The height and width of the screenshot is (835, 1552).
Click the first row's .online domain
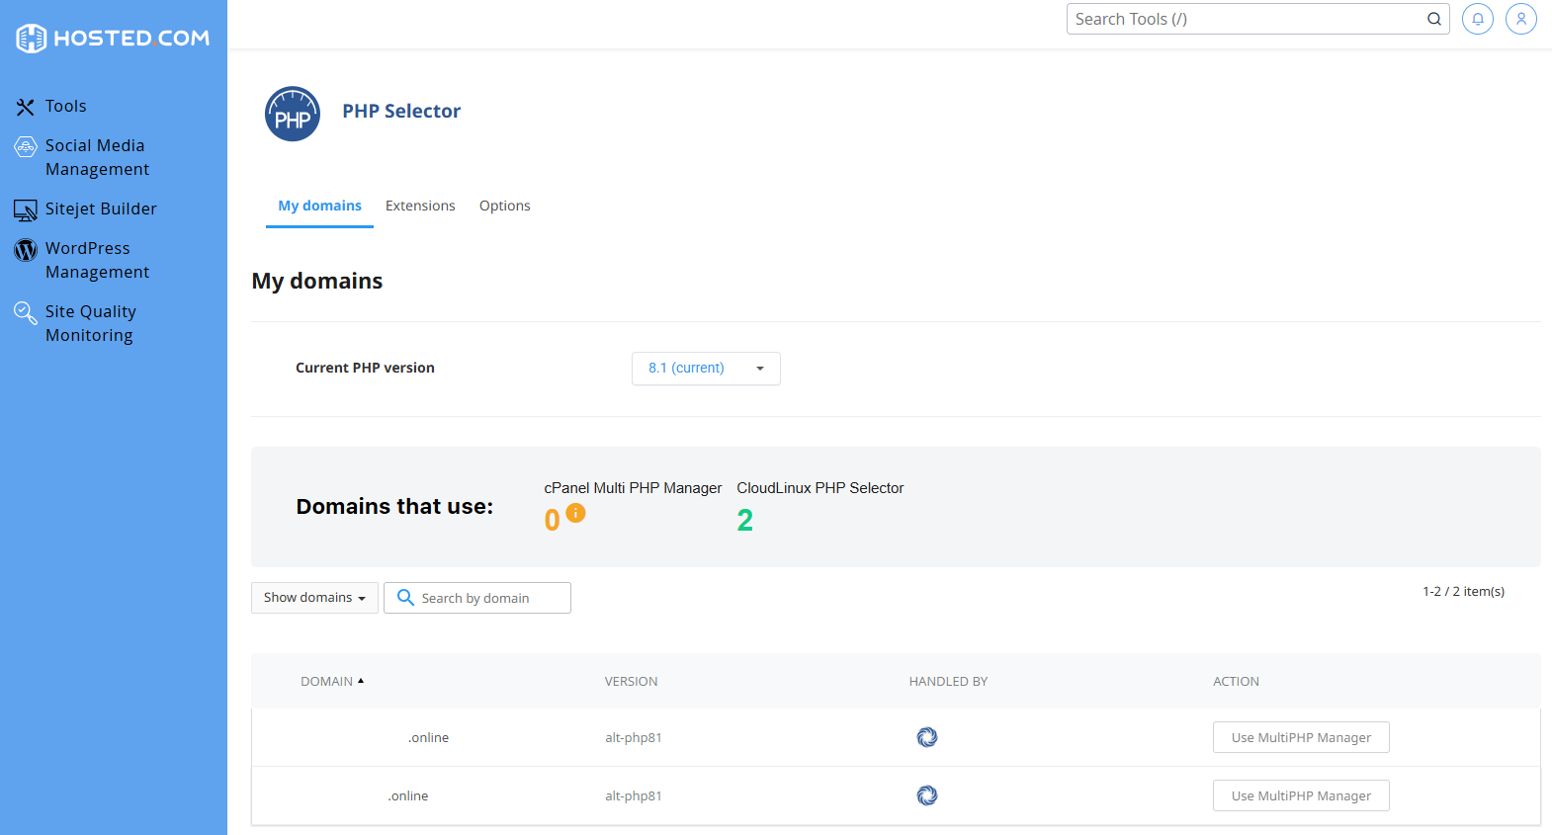[428, 737]
